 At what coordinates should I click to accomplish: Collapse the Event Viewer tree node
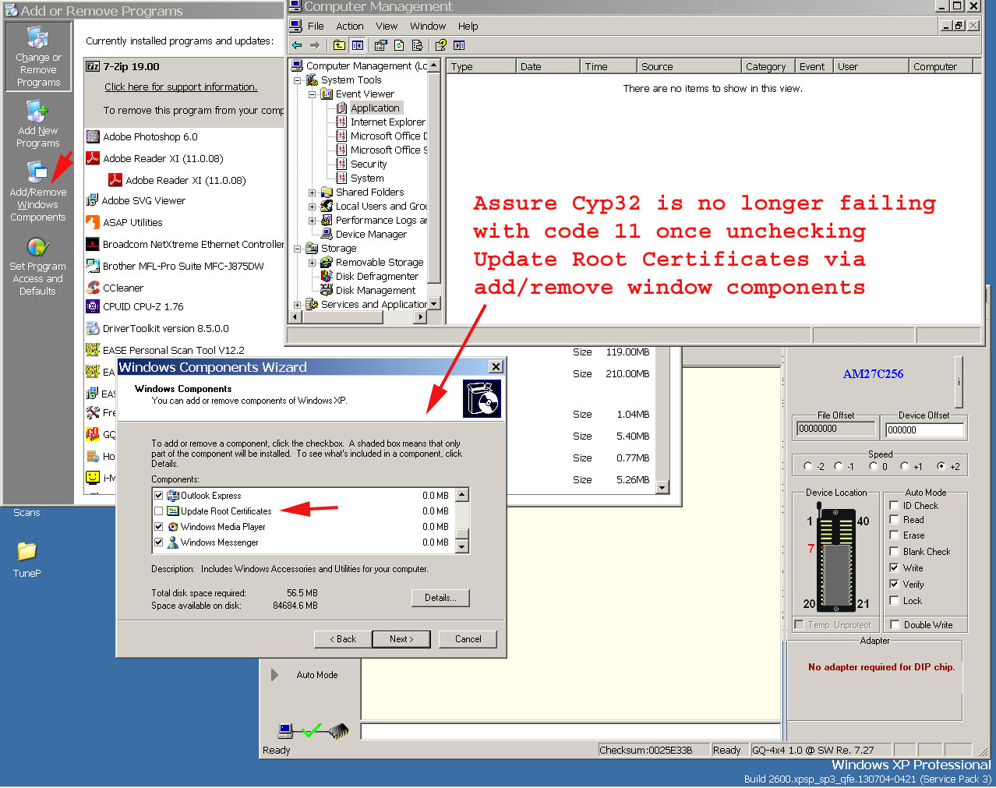(x=312, y=94)
